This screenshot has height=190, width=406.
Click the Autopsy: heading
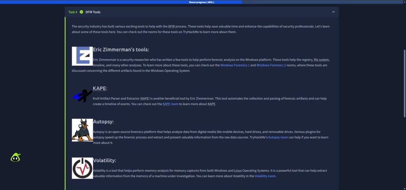[103, 122]
